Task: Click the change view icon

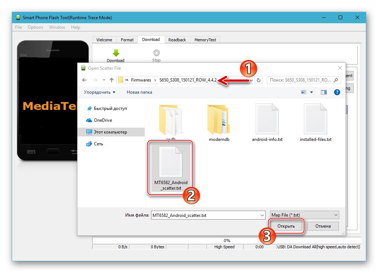Action: point(304,92)
